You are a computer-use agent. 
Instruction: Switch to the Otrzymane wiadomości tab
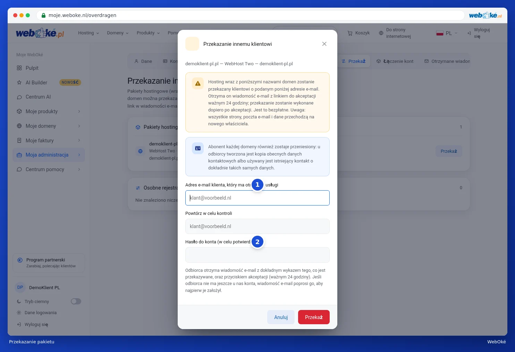click(447, 61)
